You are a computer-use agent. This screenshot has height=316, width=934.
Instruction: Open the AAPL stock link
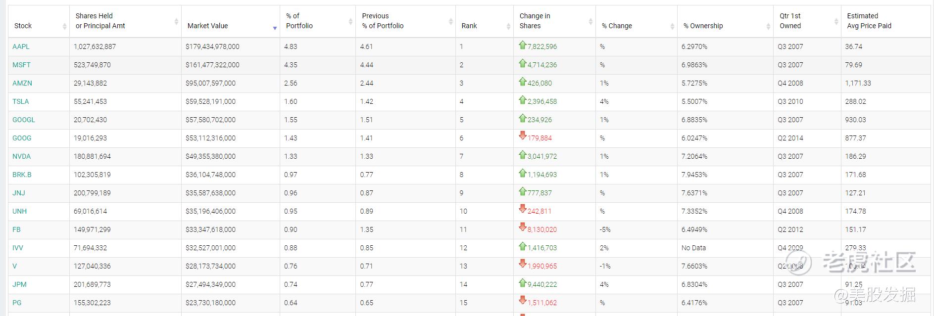pos(21,46)
